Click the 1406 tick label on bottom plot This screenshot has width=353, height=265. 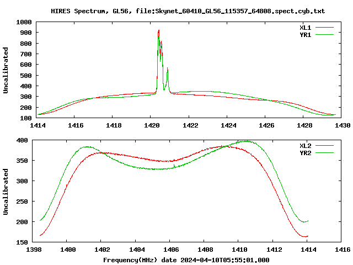pyautogui.click(x=171, y=250)
